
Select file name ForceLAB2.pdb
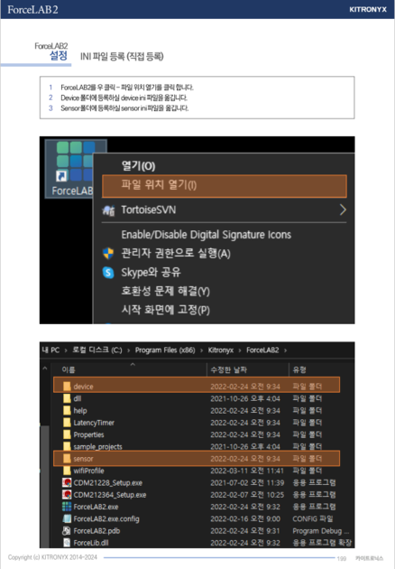click(96, 531)
